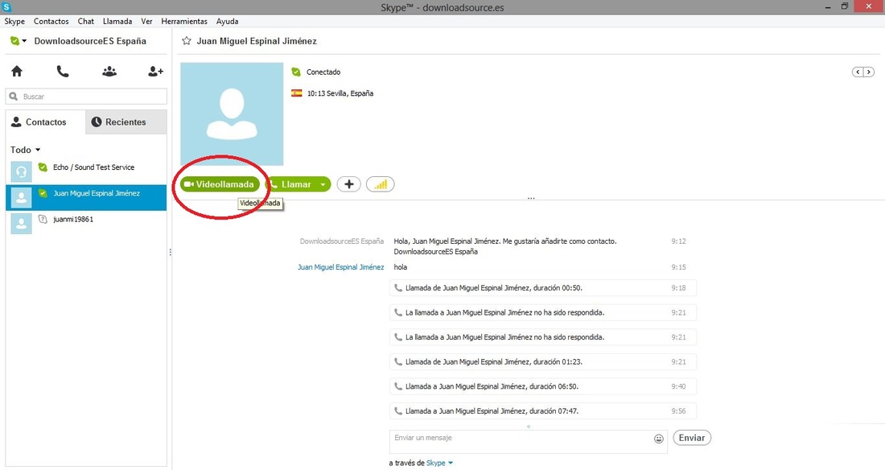Click the three dots conversation panel expander
Image resolution: width=885 pixels, height=470 pixels.
530,199
